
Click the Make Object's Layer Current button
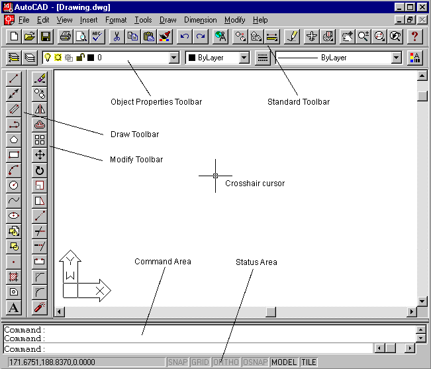pyautogui.click(x=14, y=58)
